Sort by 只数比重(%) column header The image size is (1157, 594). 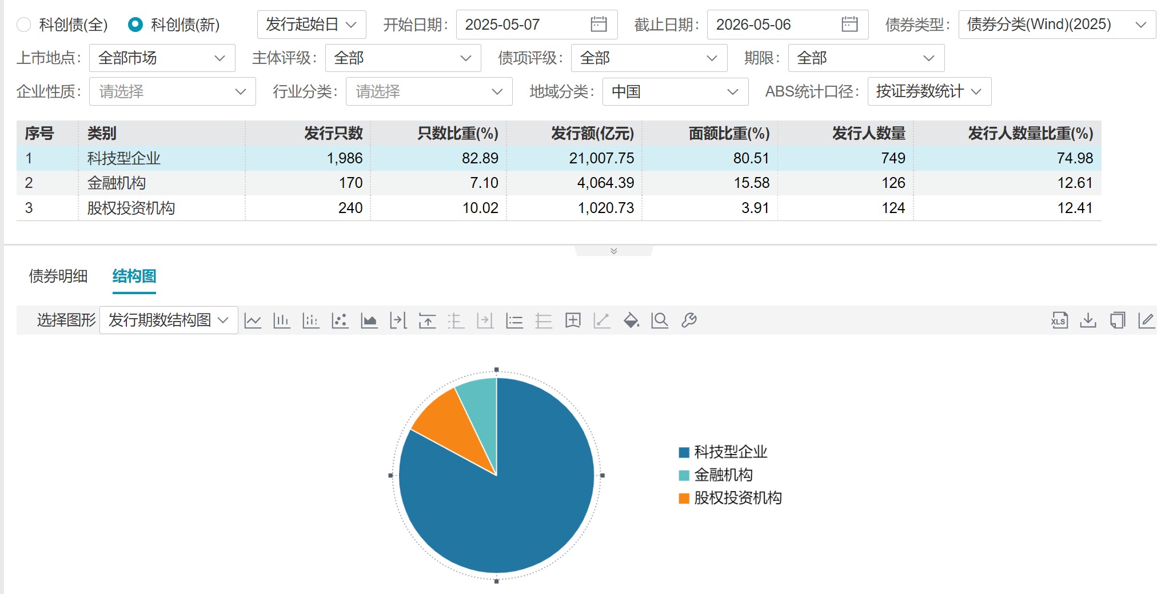458,134
